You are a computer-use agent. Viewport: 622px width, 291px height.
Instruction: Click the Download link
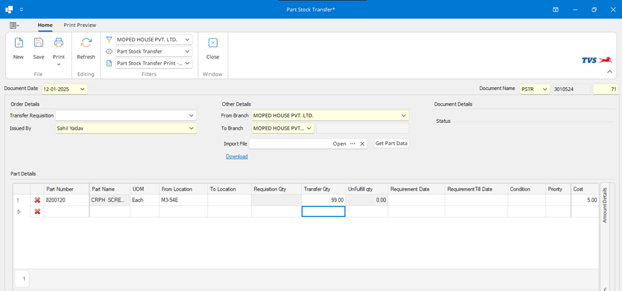236,156
